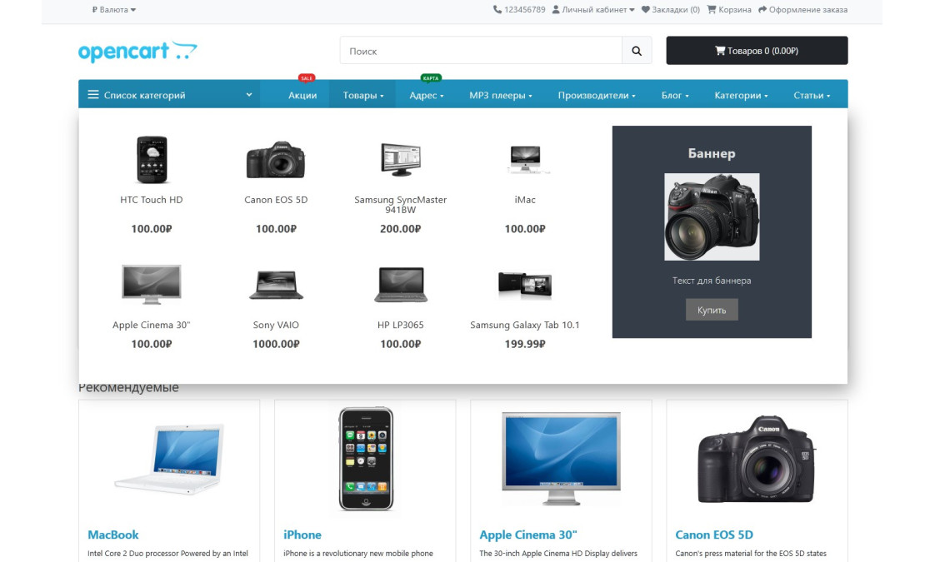The width and height of the screenshot is (925, 562).
Task: Click the magnifier search button
Action: [x=637, y=51]
